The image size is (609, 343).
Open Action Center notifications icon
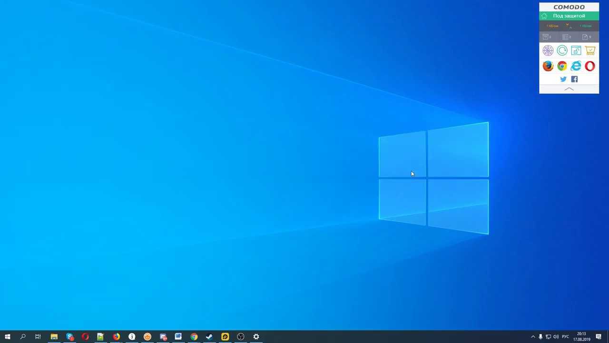pos(599,337)
